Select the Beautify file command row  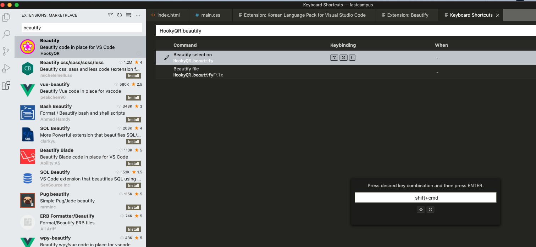(346, 72)
